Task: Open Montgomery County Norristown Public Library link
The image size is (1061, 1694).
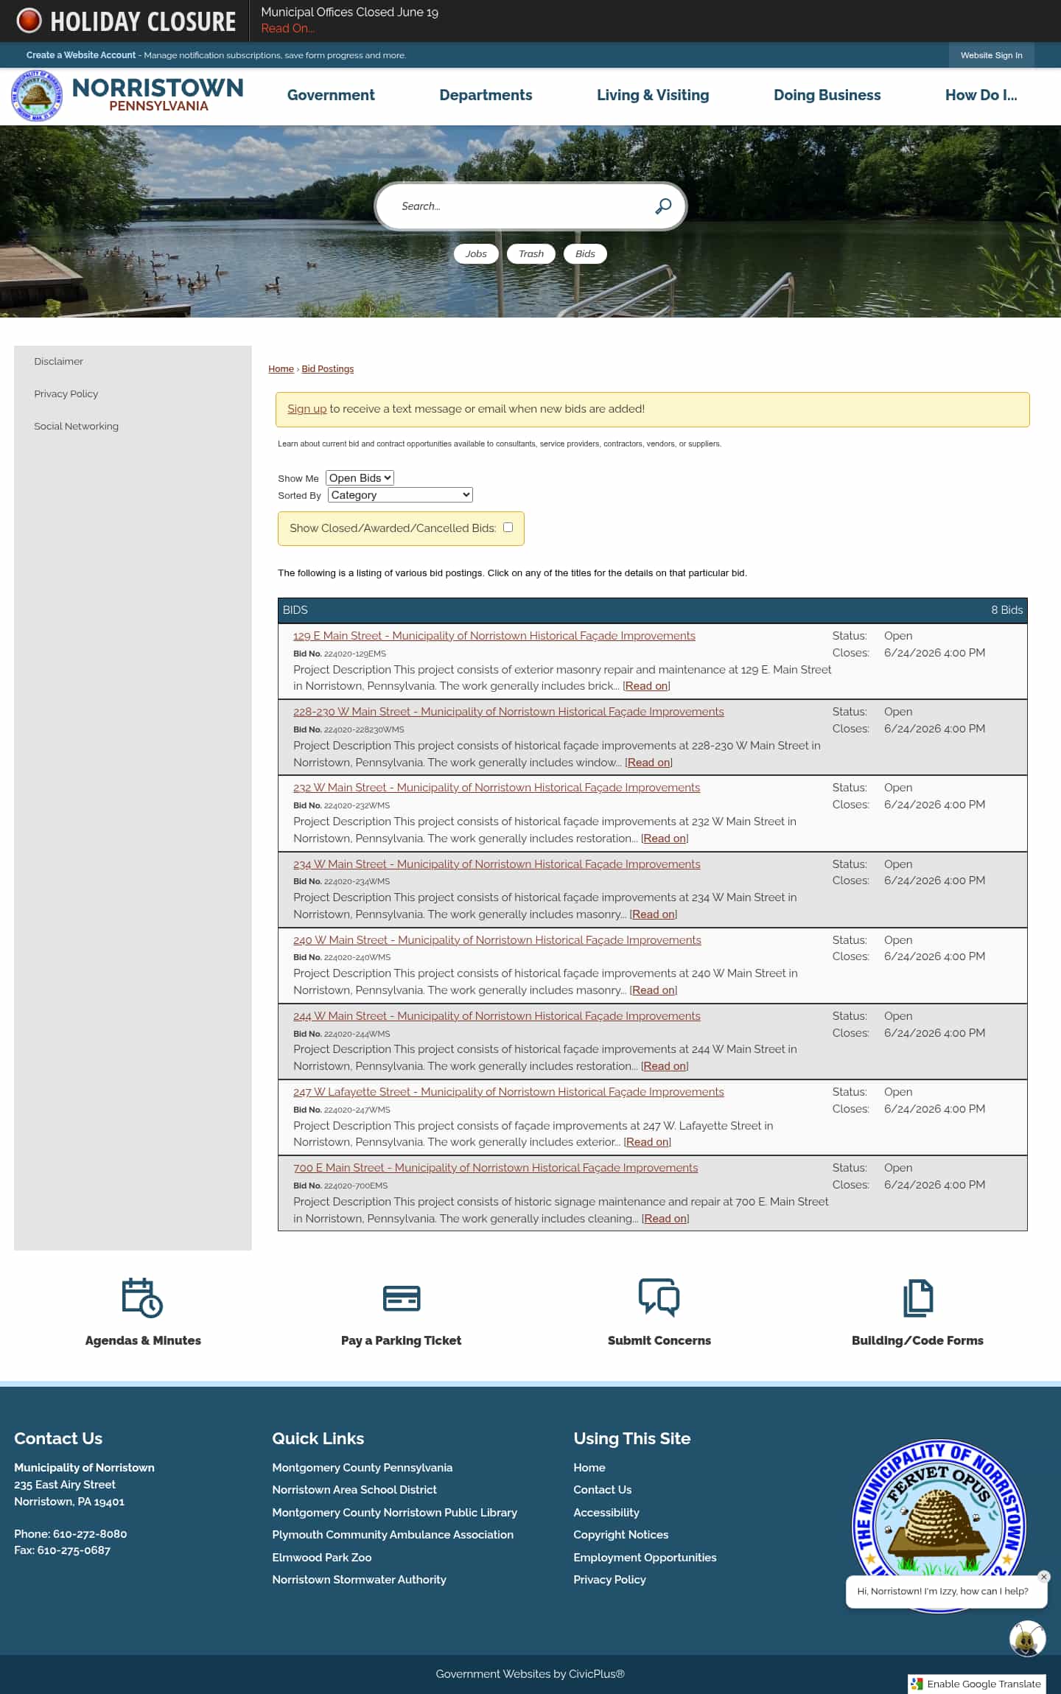Action: pyautogui.click(x=394, y=1512)
